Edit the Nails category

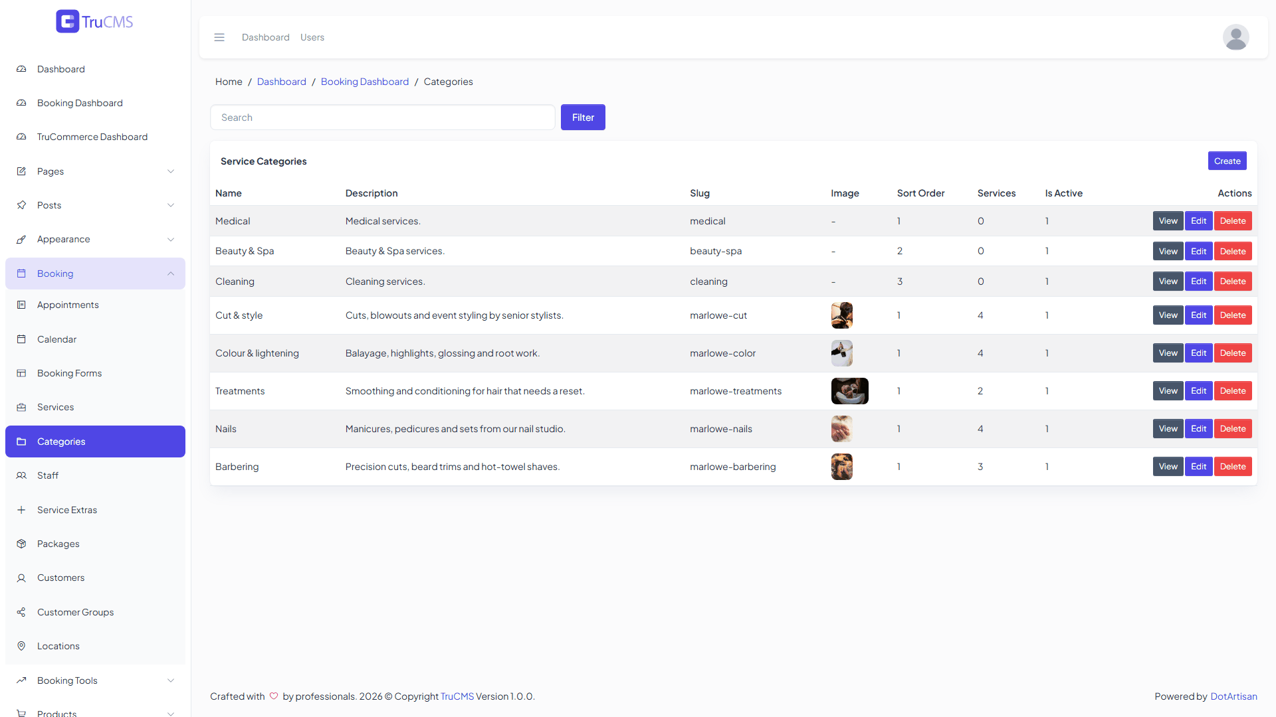(x=1198, y=429)
